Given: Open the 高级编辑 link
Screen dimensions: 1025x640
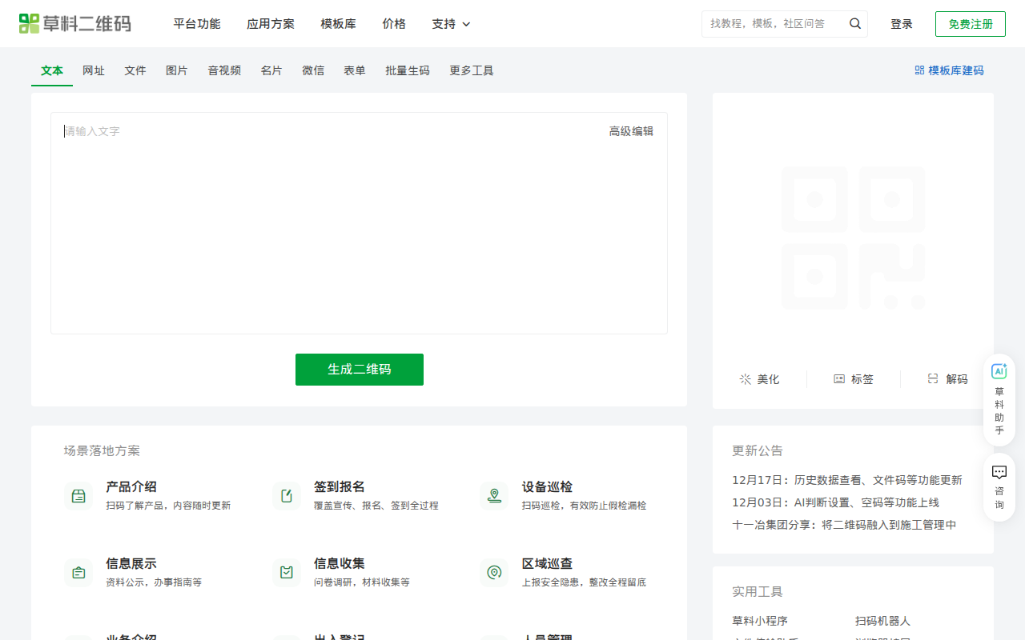Looking at the screenshot, I should [632, 130].
